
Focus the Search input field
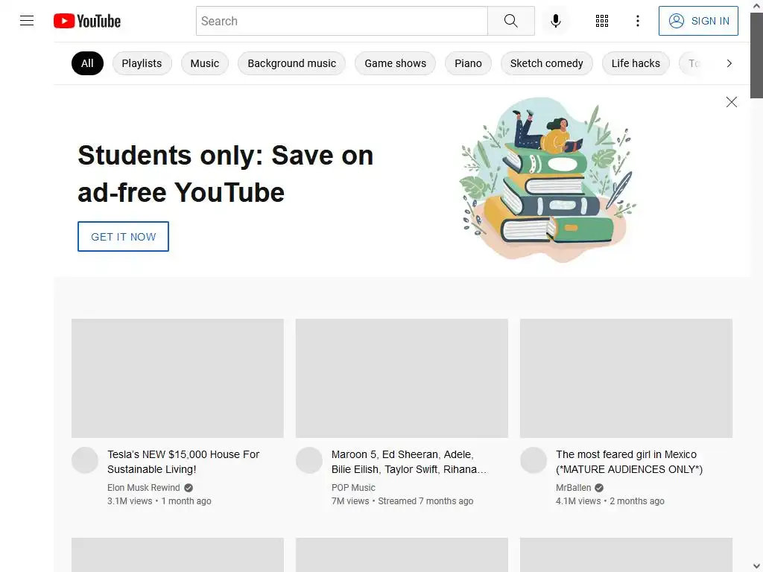pos(341,21)
